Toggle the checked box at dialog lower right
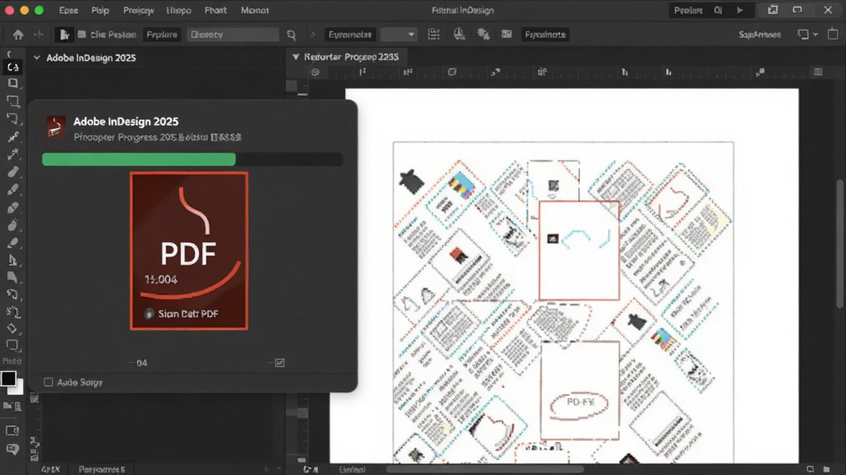 (279, 363)
